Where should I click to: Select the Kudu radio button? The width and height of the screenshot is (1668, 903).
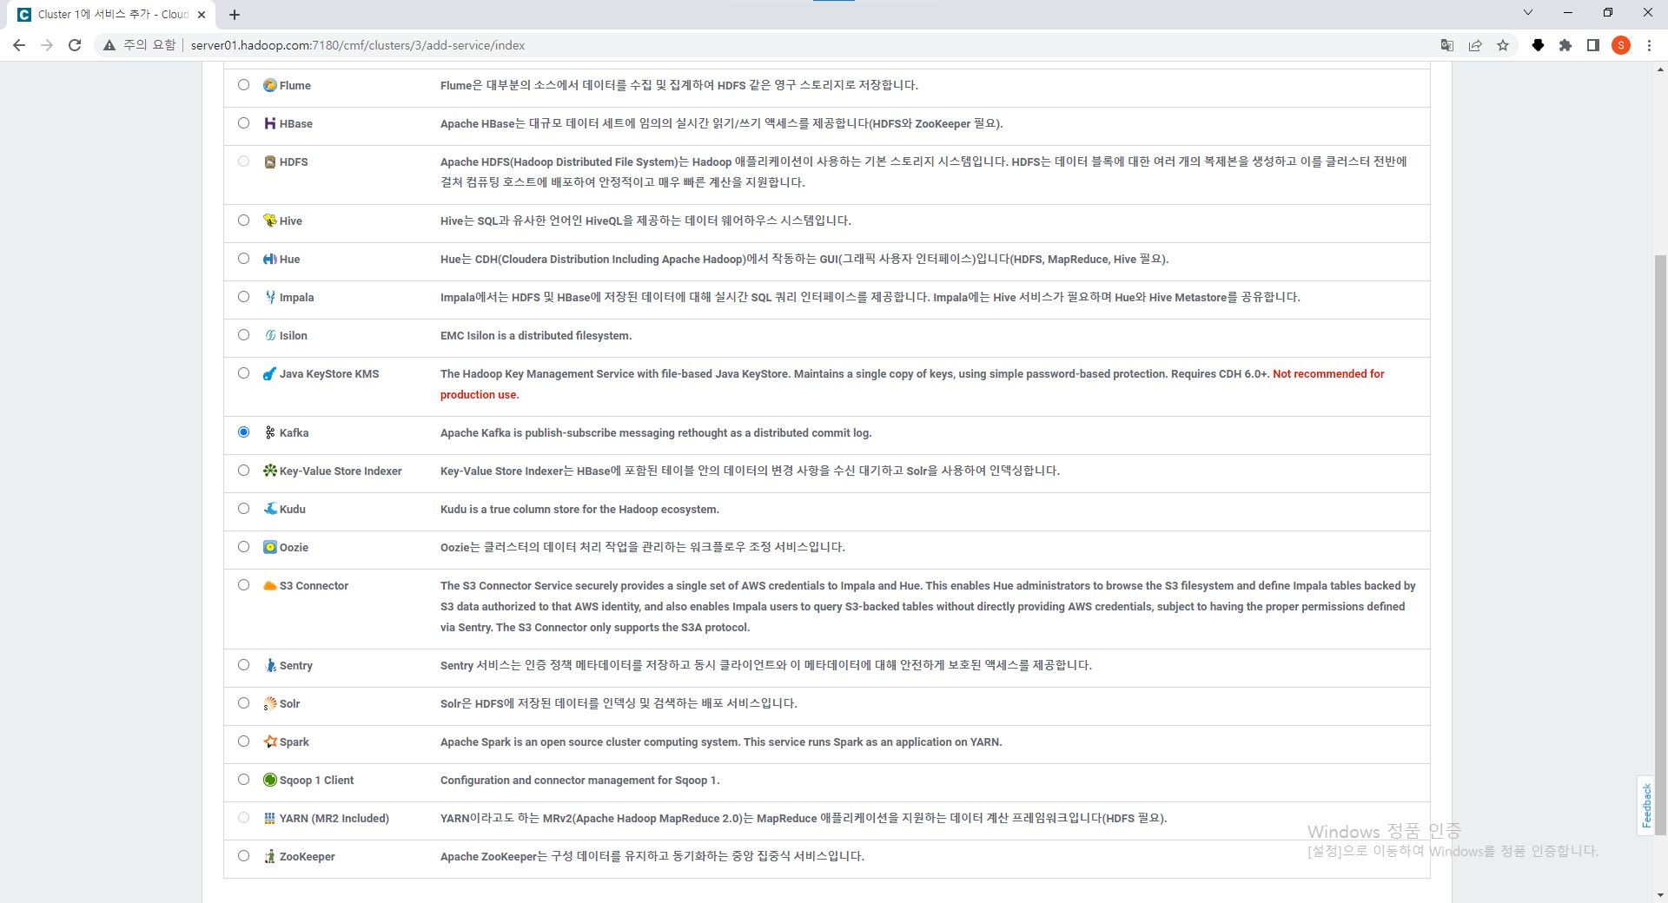tap(243, 509)
